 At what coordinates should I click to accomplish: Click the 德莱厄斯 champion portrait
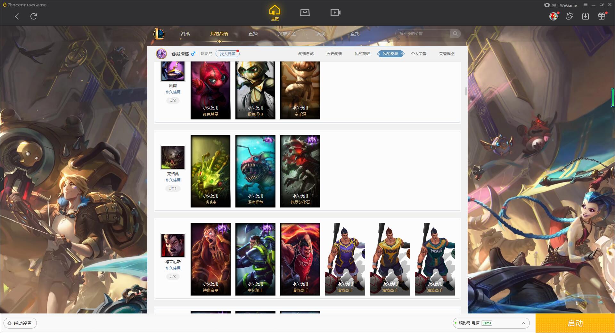tap(173, 245)
